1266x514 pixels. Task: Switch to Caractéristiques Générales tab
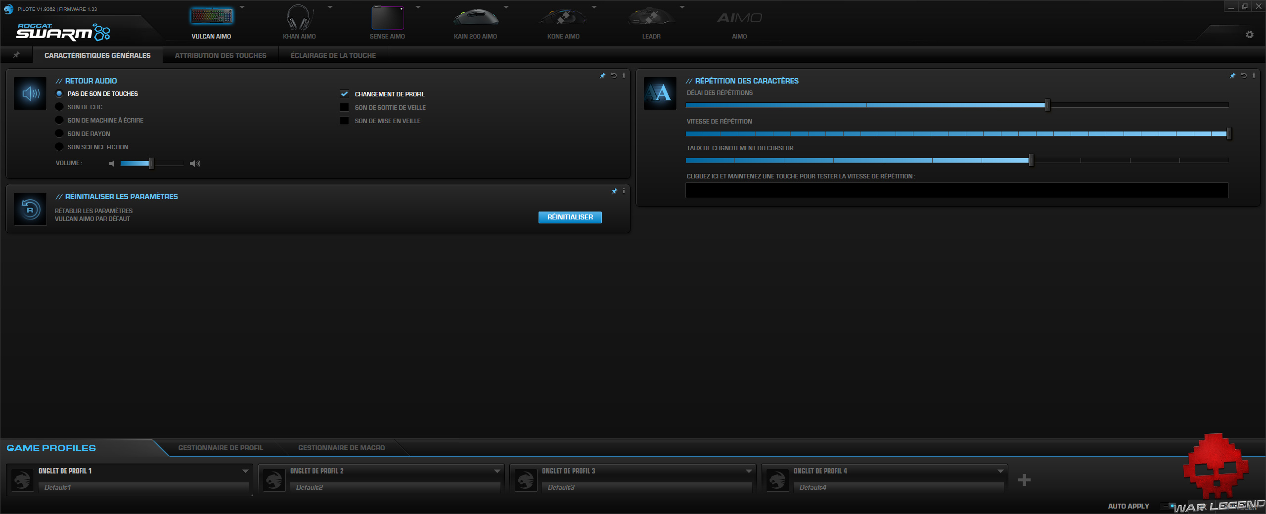coord(97,55)
